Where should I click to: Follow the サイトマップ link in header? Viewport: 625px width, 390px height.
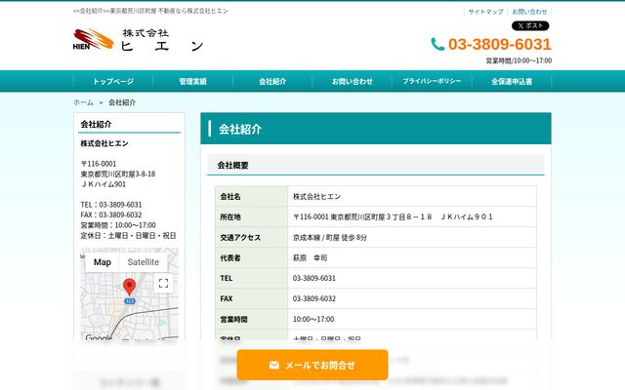point(485,12)
